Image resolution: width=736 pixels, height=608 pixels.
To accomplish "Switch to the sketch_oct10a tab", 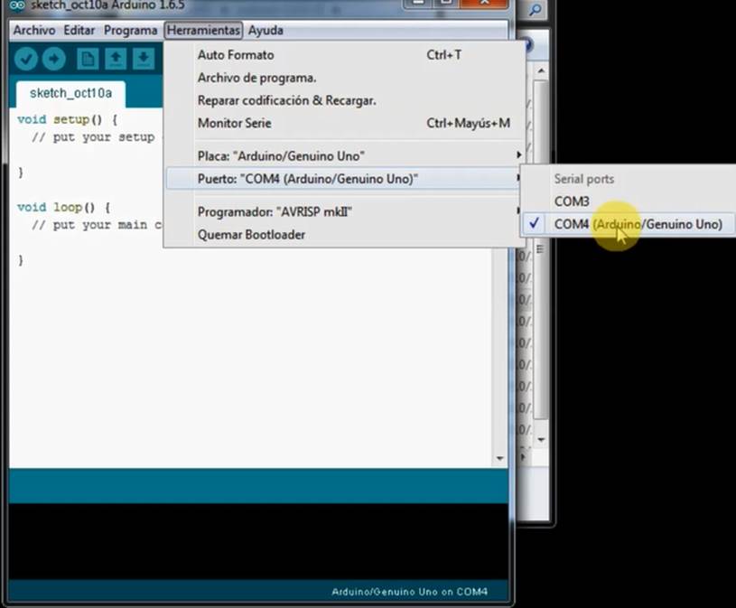I will point(70,94).
